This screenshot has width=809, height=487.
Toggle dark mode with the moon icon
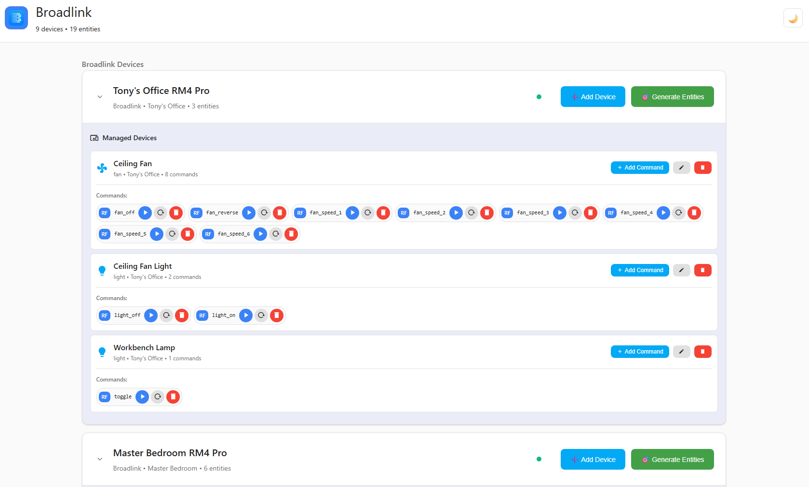click(x=793, y=18)
